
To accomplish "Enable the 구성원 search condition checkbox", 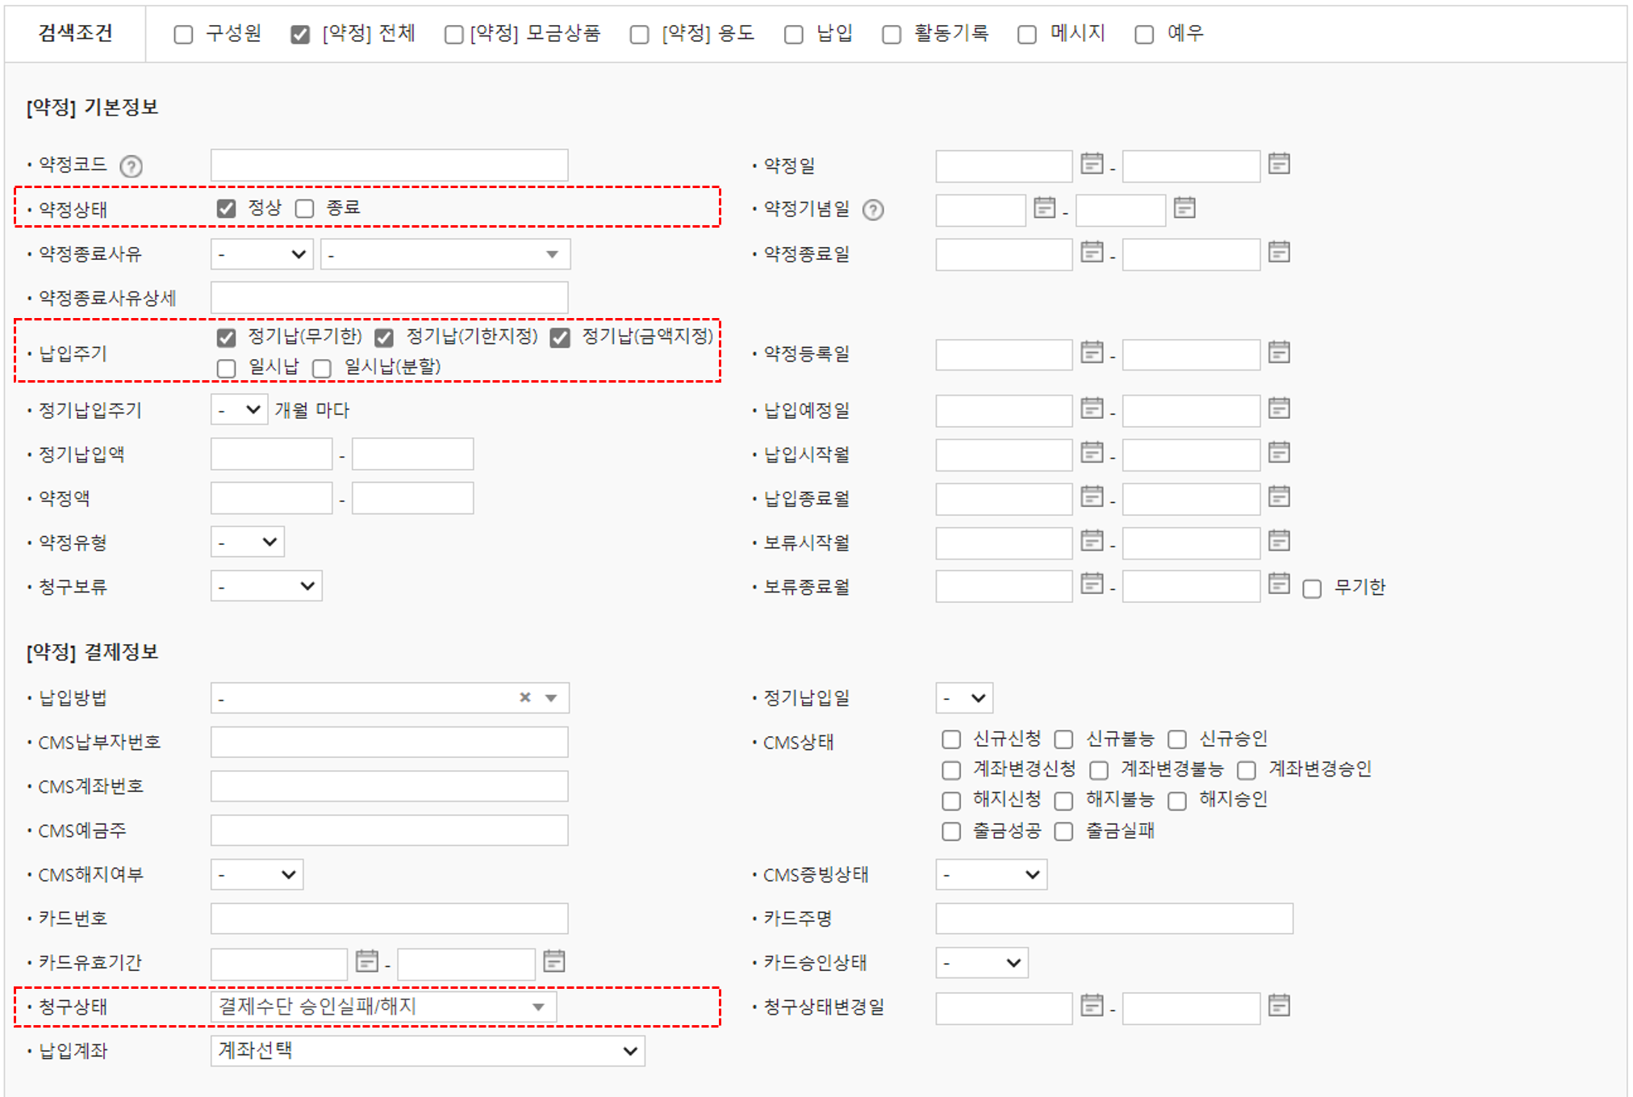I will [183, 34].
